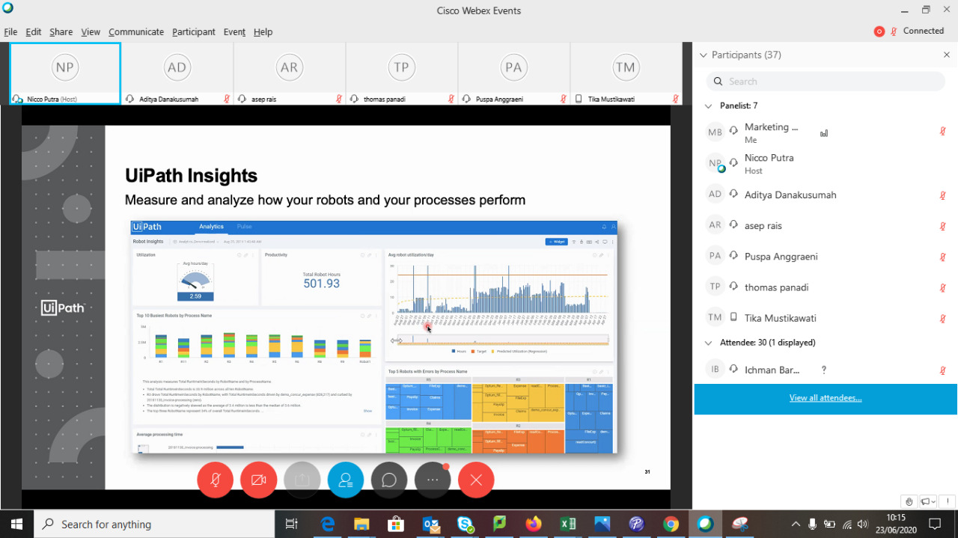The height and width of the screenshot is (538, 958).
Task: Open the Share menu
Action: click(x=61, y=32)
